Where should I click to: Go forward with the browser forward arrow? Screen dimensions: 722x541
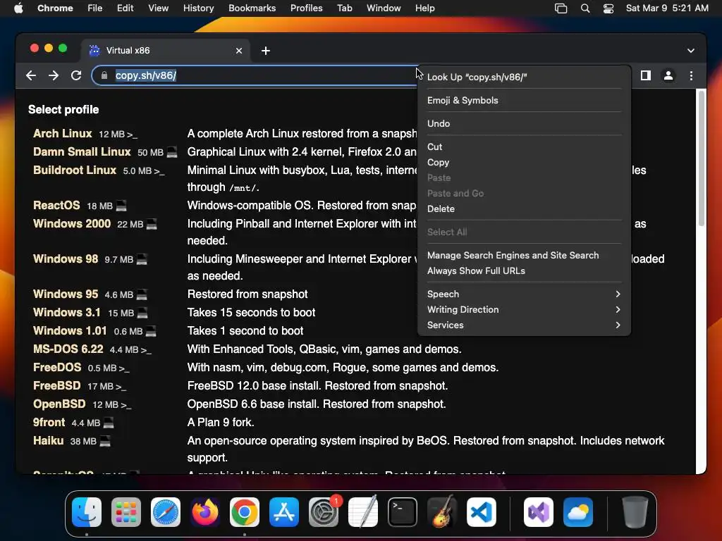point(54,75)
